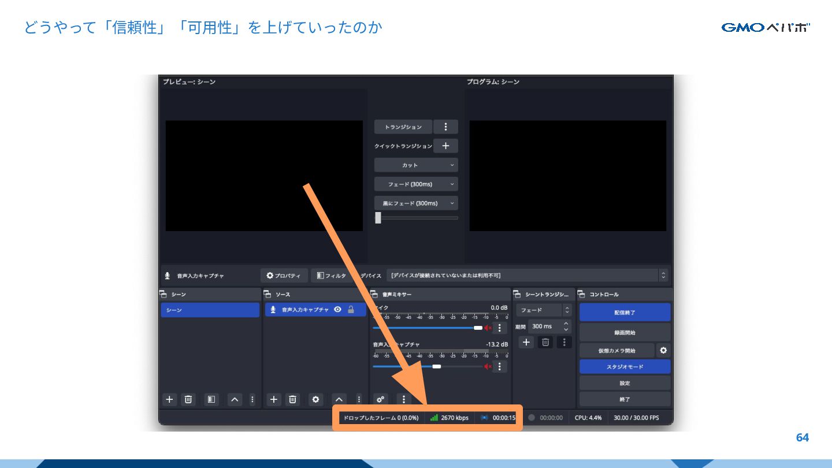The width and height of the screenshot is (832, 468).
Task: Expand the フェード (300ms) quick transition dropdown
Action: click(415, 184)
